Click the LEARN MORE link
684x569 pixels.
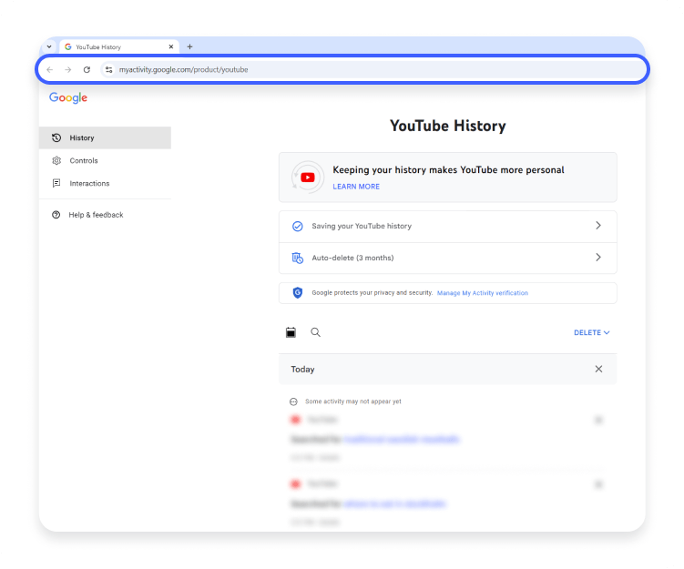[356, 187]
